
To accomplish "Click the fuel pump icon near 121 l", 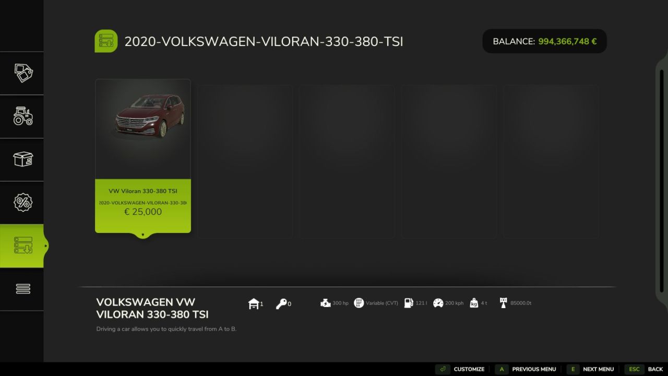I will pos(409,303).
